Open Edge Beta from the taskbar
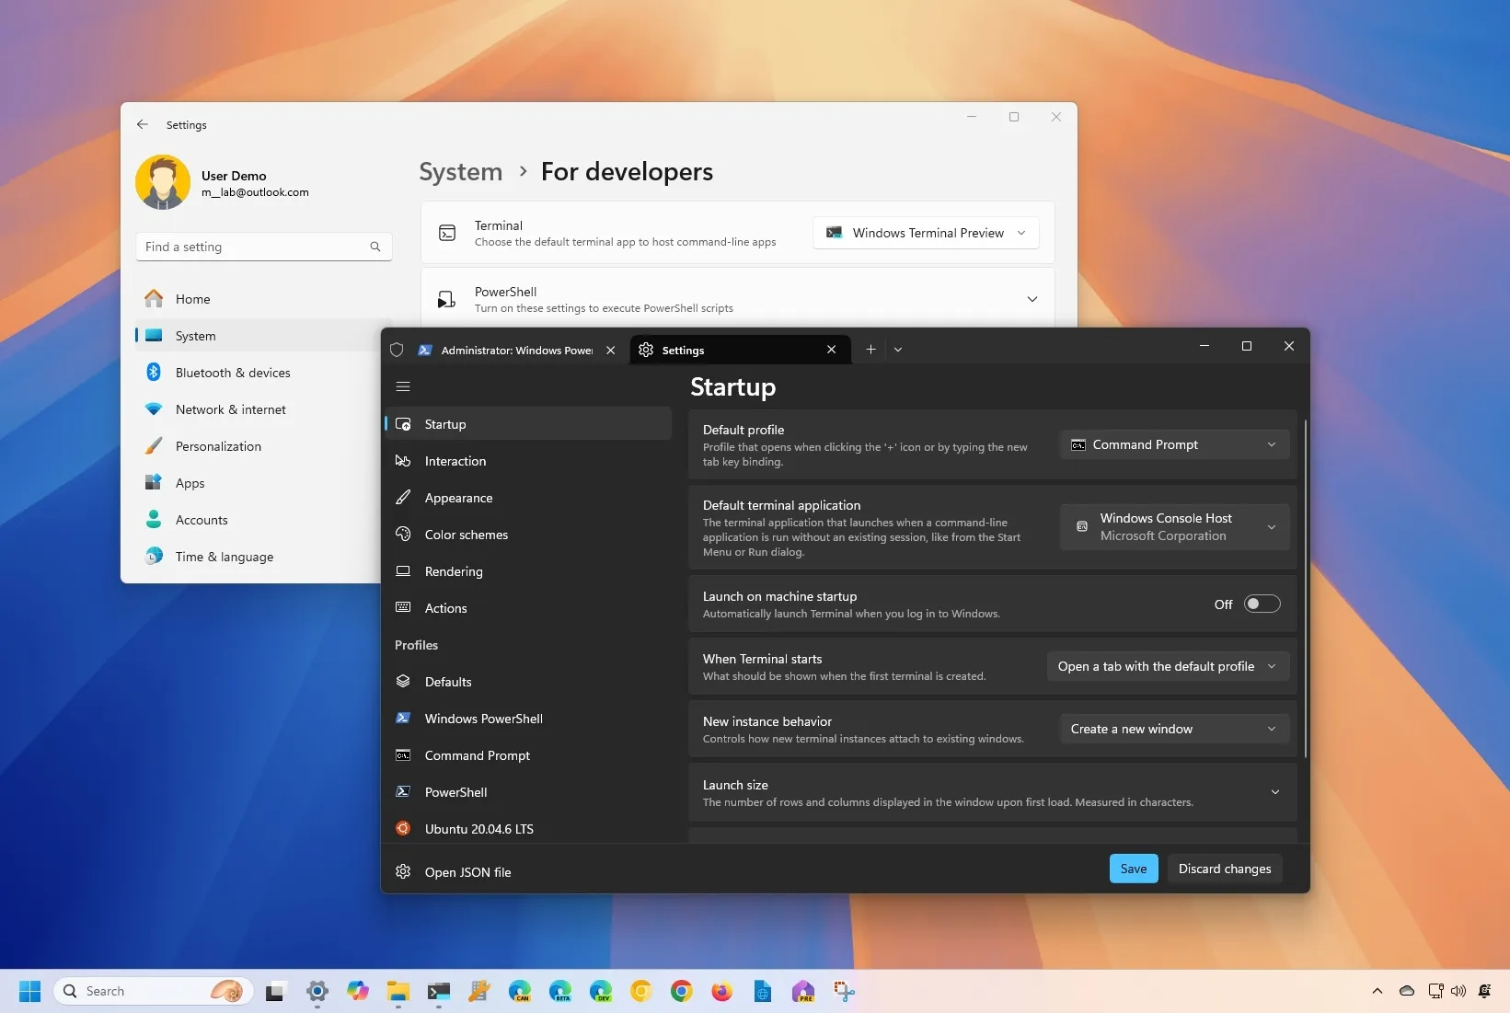 click(560, 991)
